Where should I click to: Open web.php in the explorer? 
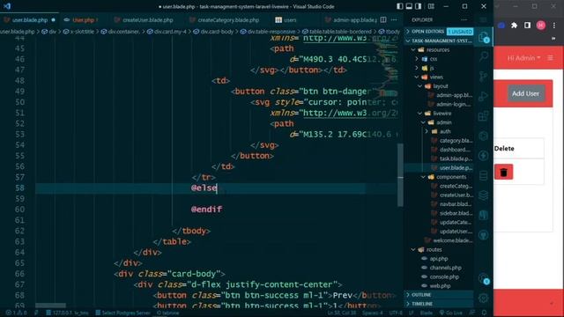440,285
